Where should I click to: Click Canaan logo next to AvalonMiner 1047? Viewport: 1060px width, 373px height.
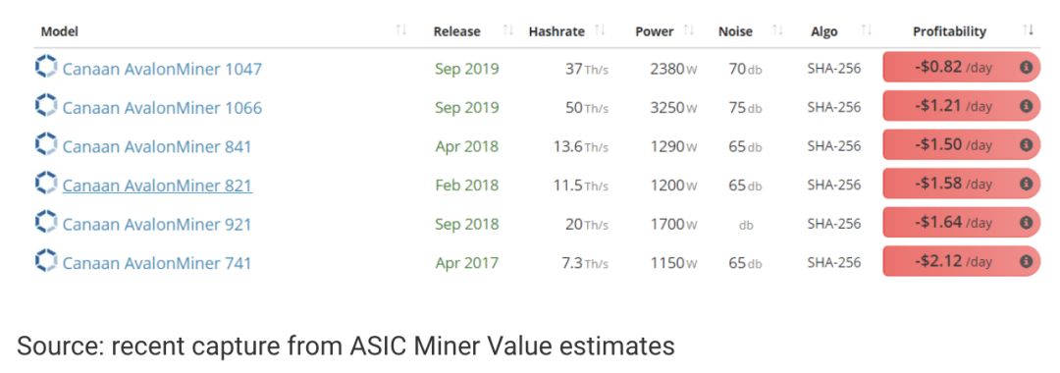(x=46, y=67)
